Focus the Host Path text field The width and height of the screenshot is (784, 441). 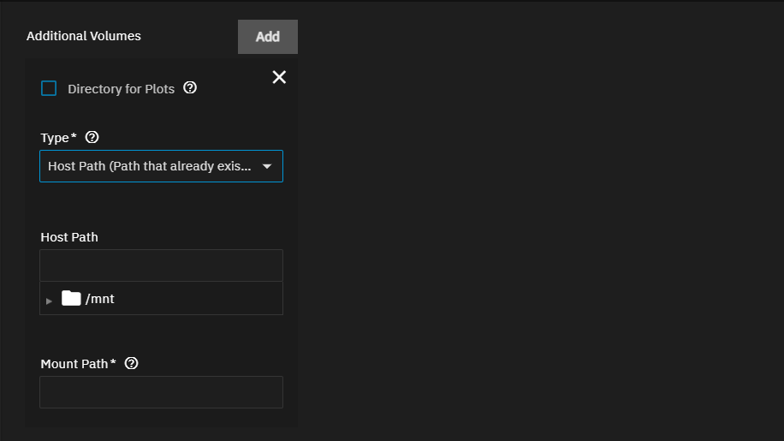point(161,265)
